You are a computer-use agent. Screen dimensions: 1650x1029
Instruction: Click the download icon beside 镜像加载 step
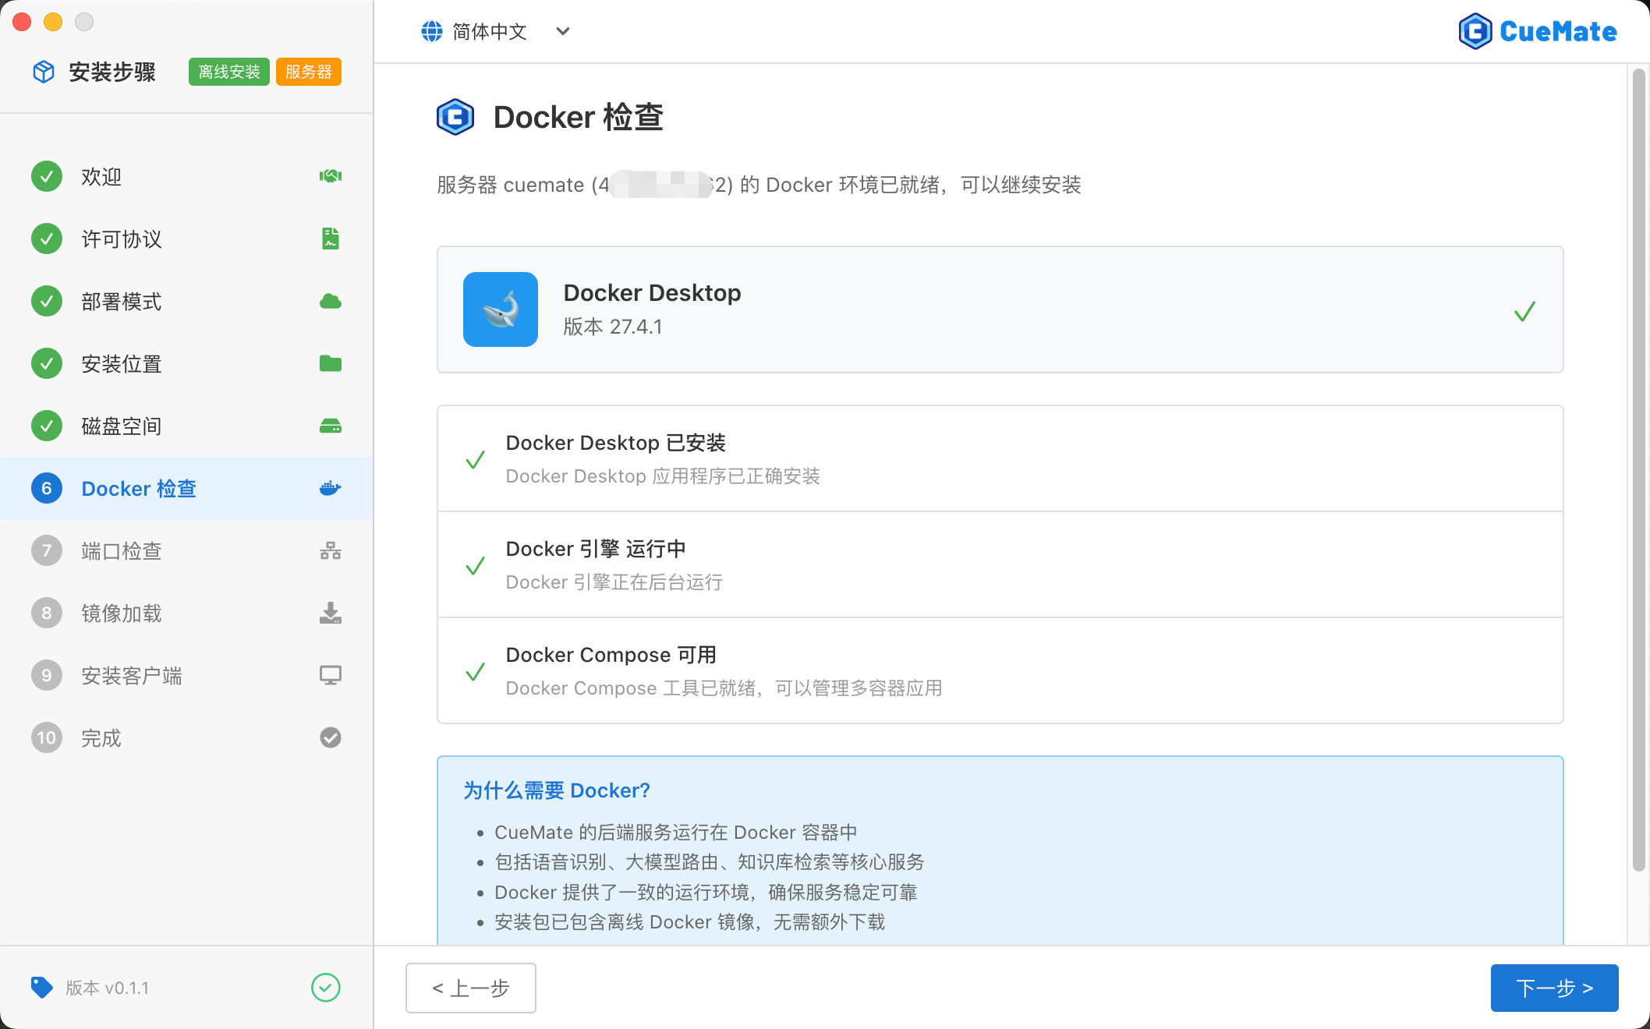(330, 613)
